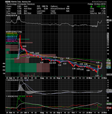Click the Friday 22-Nov-2019 date
Viewport: 112px width, 114px height.
click(97, 4)
